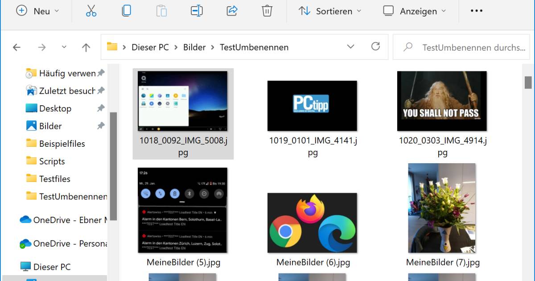Click the Löschen (delete) trash icon
535x281 pixels.
click(x=267, y=11)
